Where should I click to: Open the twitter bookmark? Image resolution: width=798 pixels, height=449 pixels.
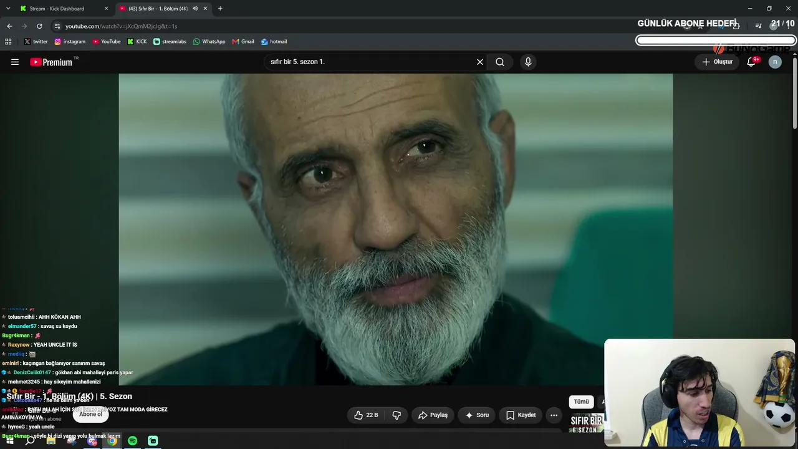(36, 42)
